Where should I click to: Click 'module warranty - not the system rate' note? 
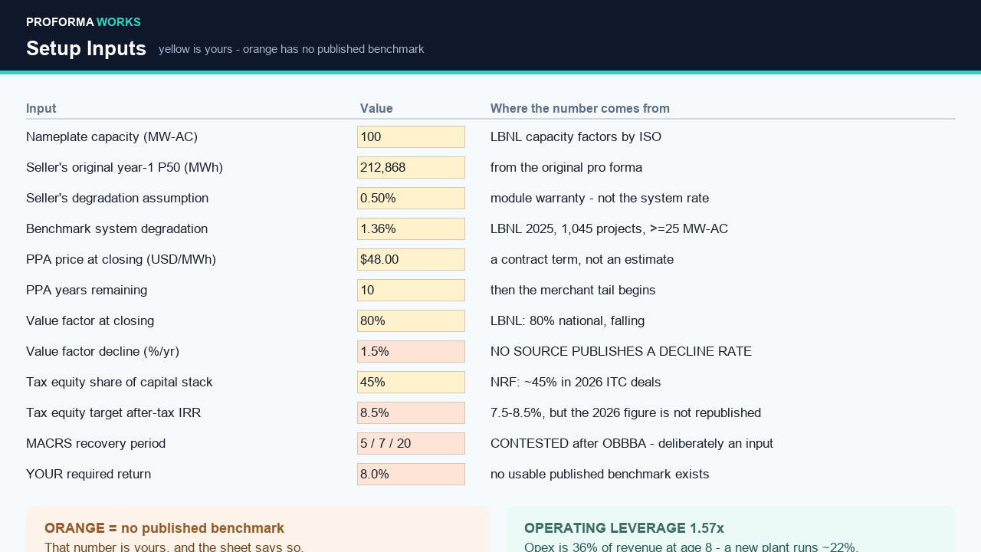(x=599, y=198)
